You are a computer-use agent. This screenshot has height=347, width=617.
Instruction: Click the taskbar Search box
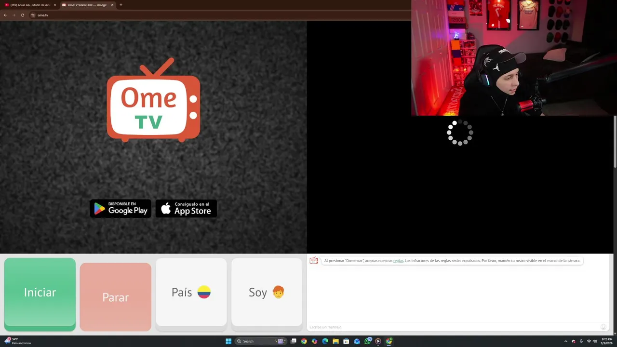pos(261,341)
